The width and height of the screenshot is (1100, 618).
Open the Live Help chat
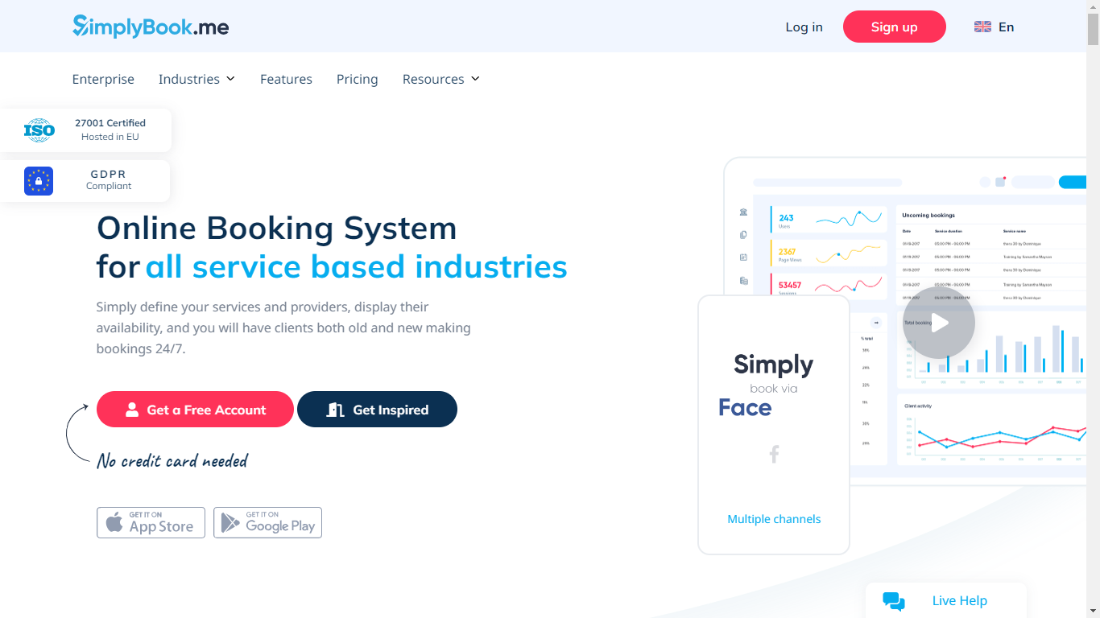coord(946,600)
